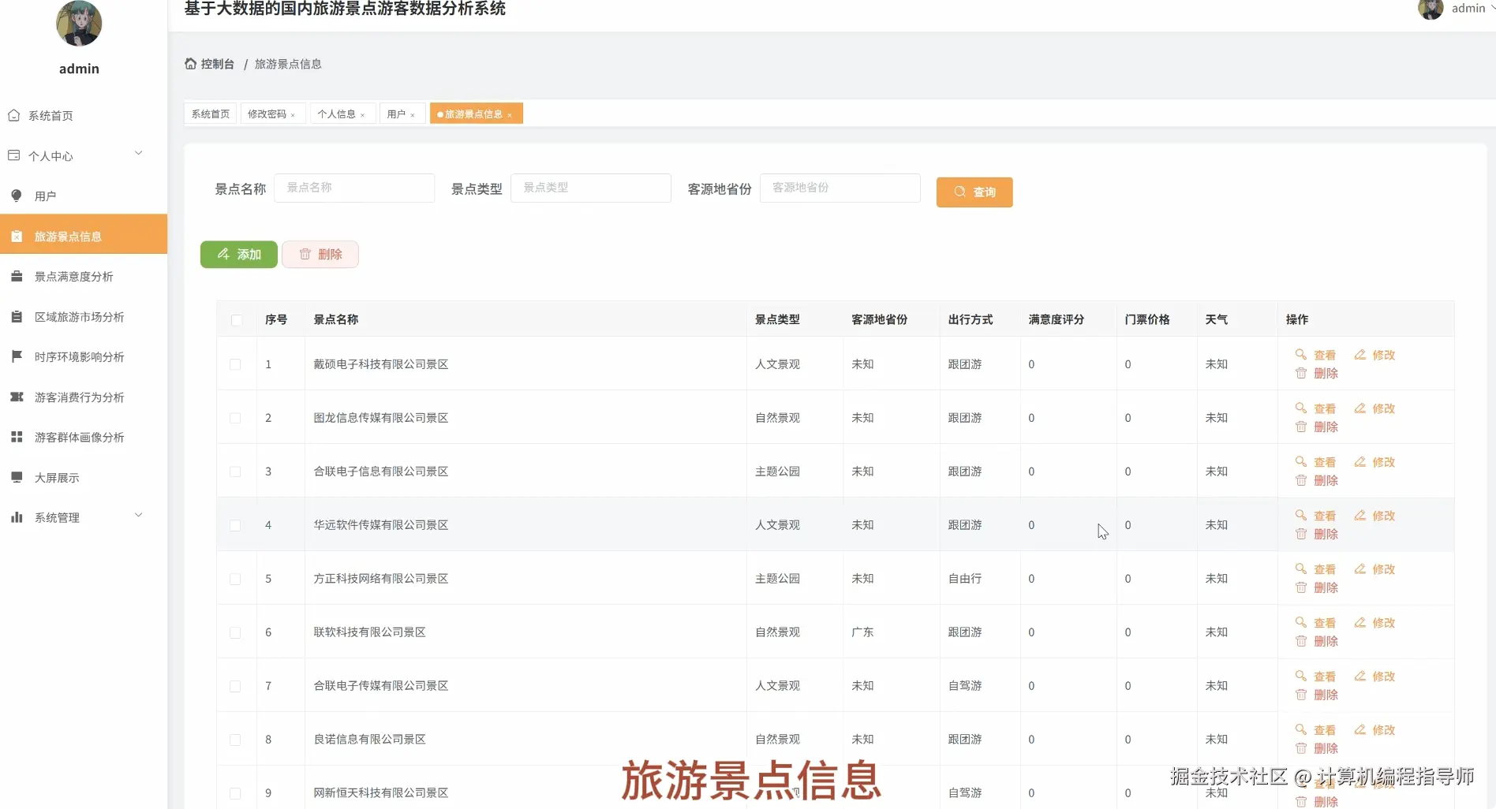Close the 个人信息 tab
This screenshot has height=809, width=1496.
click(x=362, y=115)
